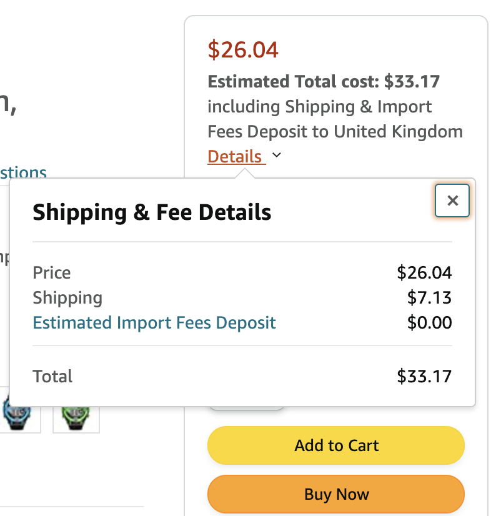Click the Estimated Total cost $33.17 text
The height and width of the screenshot is (516, 491).
324,82
